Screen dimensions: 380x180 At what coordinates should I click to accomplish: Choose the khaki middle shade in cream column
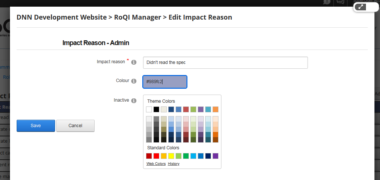(x=164, y=129)
